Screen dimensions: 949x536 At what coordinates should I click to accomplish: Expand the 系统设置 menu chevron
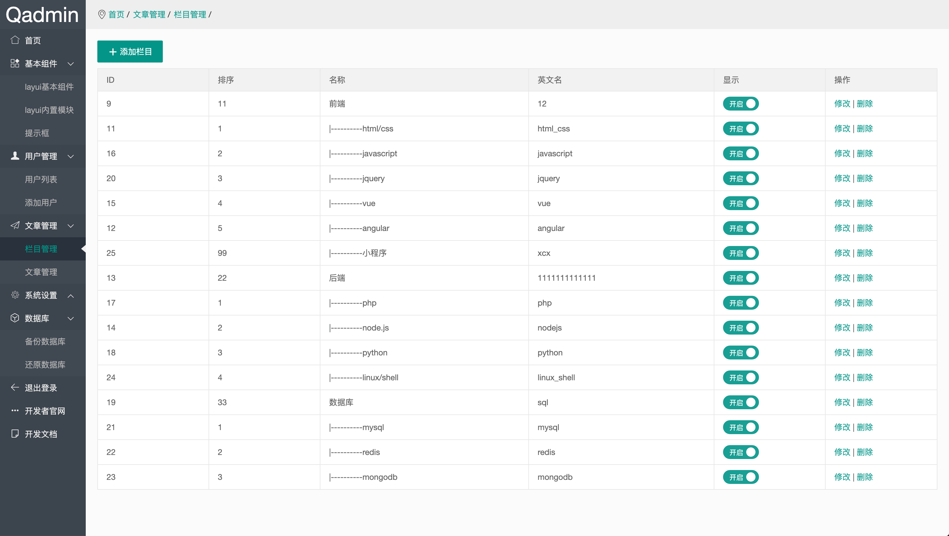point(71,295)
